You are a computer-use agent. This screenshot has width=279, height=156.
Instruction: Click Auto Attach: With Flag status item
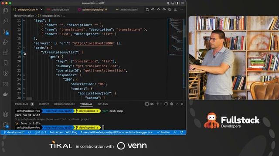tap(63, 132)
